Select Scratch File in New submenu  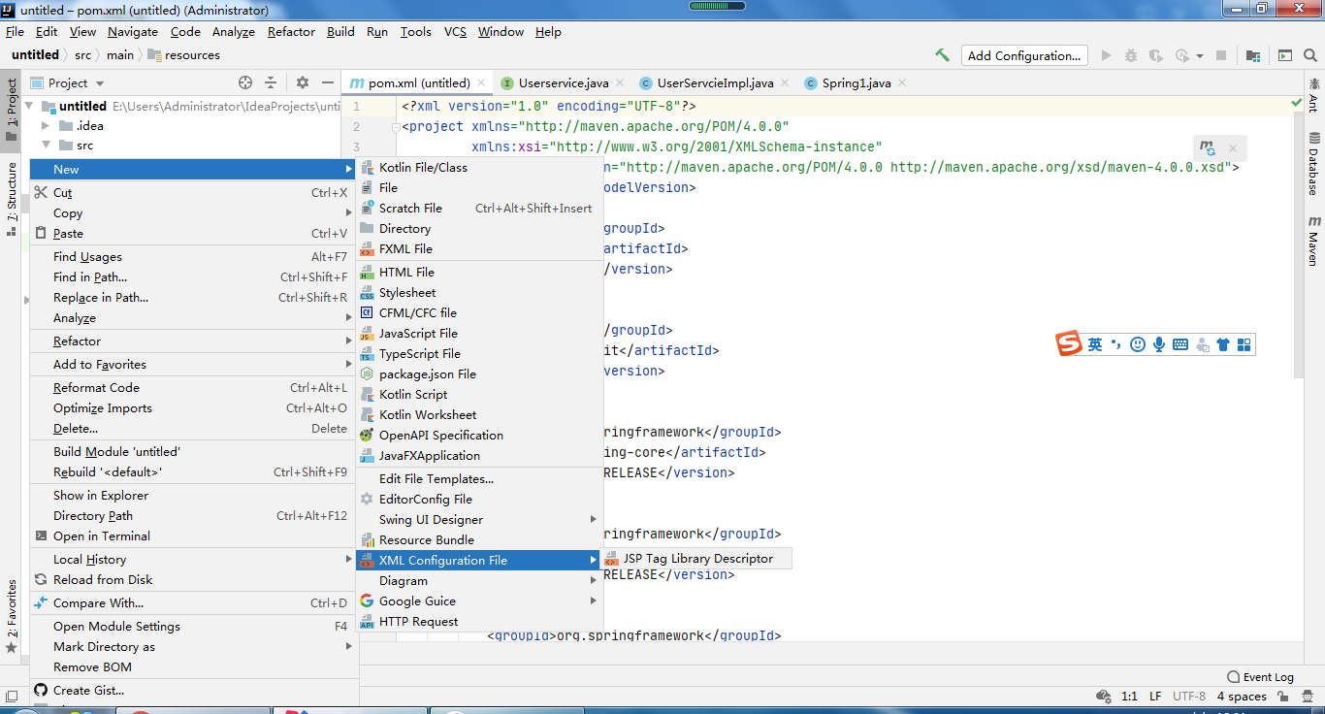point(479,209)
